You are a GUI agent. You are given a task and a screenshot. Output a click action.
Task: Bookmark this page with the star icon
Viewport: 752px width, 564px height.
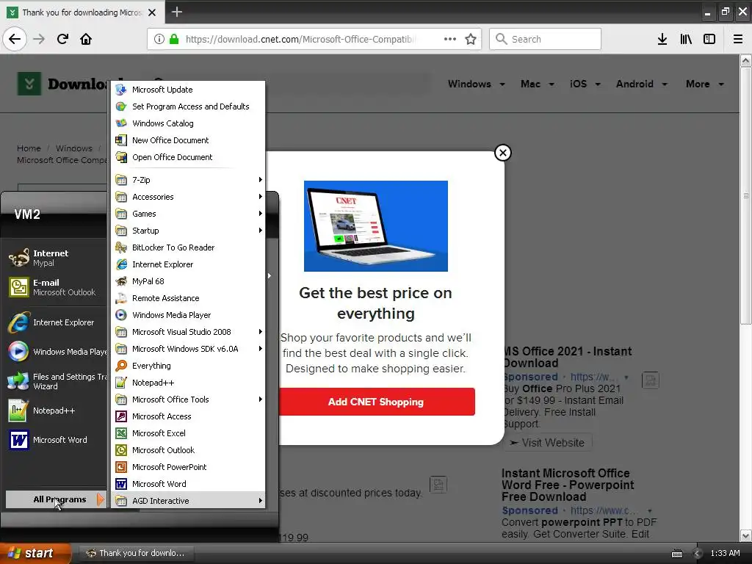click(471, 39)
